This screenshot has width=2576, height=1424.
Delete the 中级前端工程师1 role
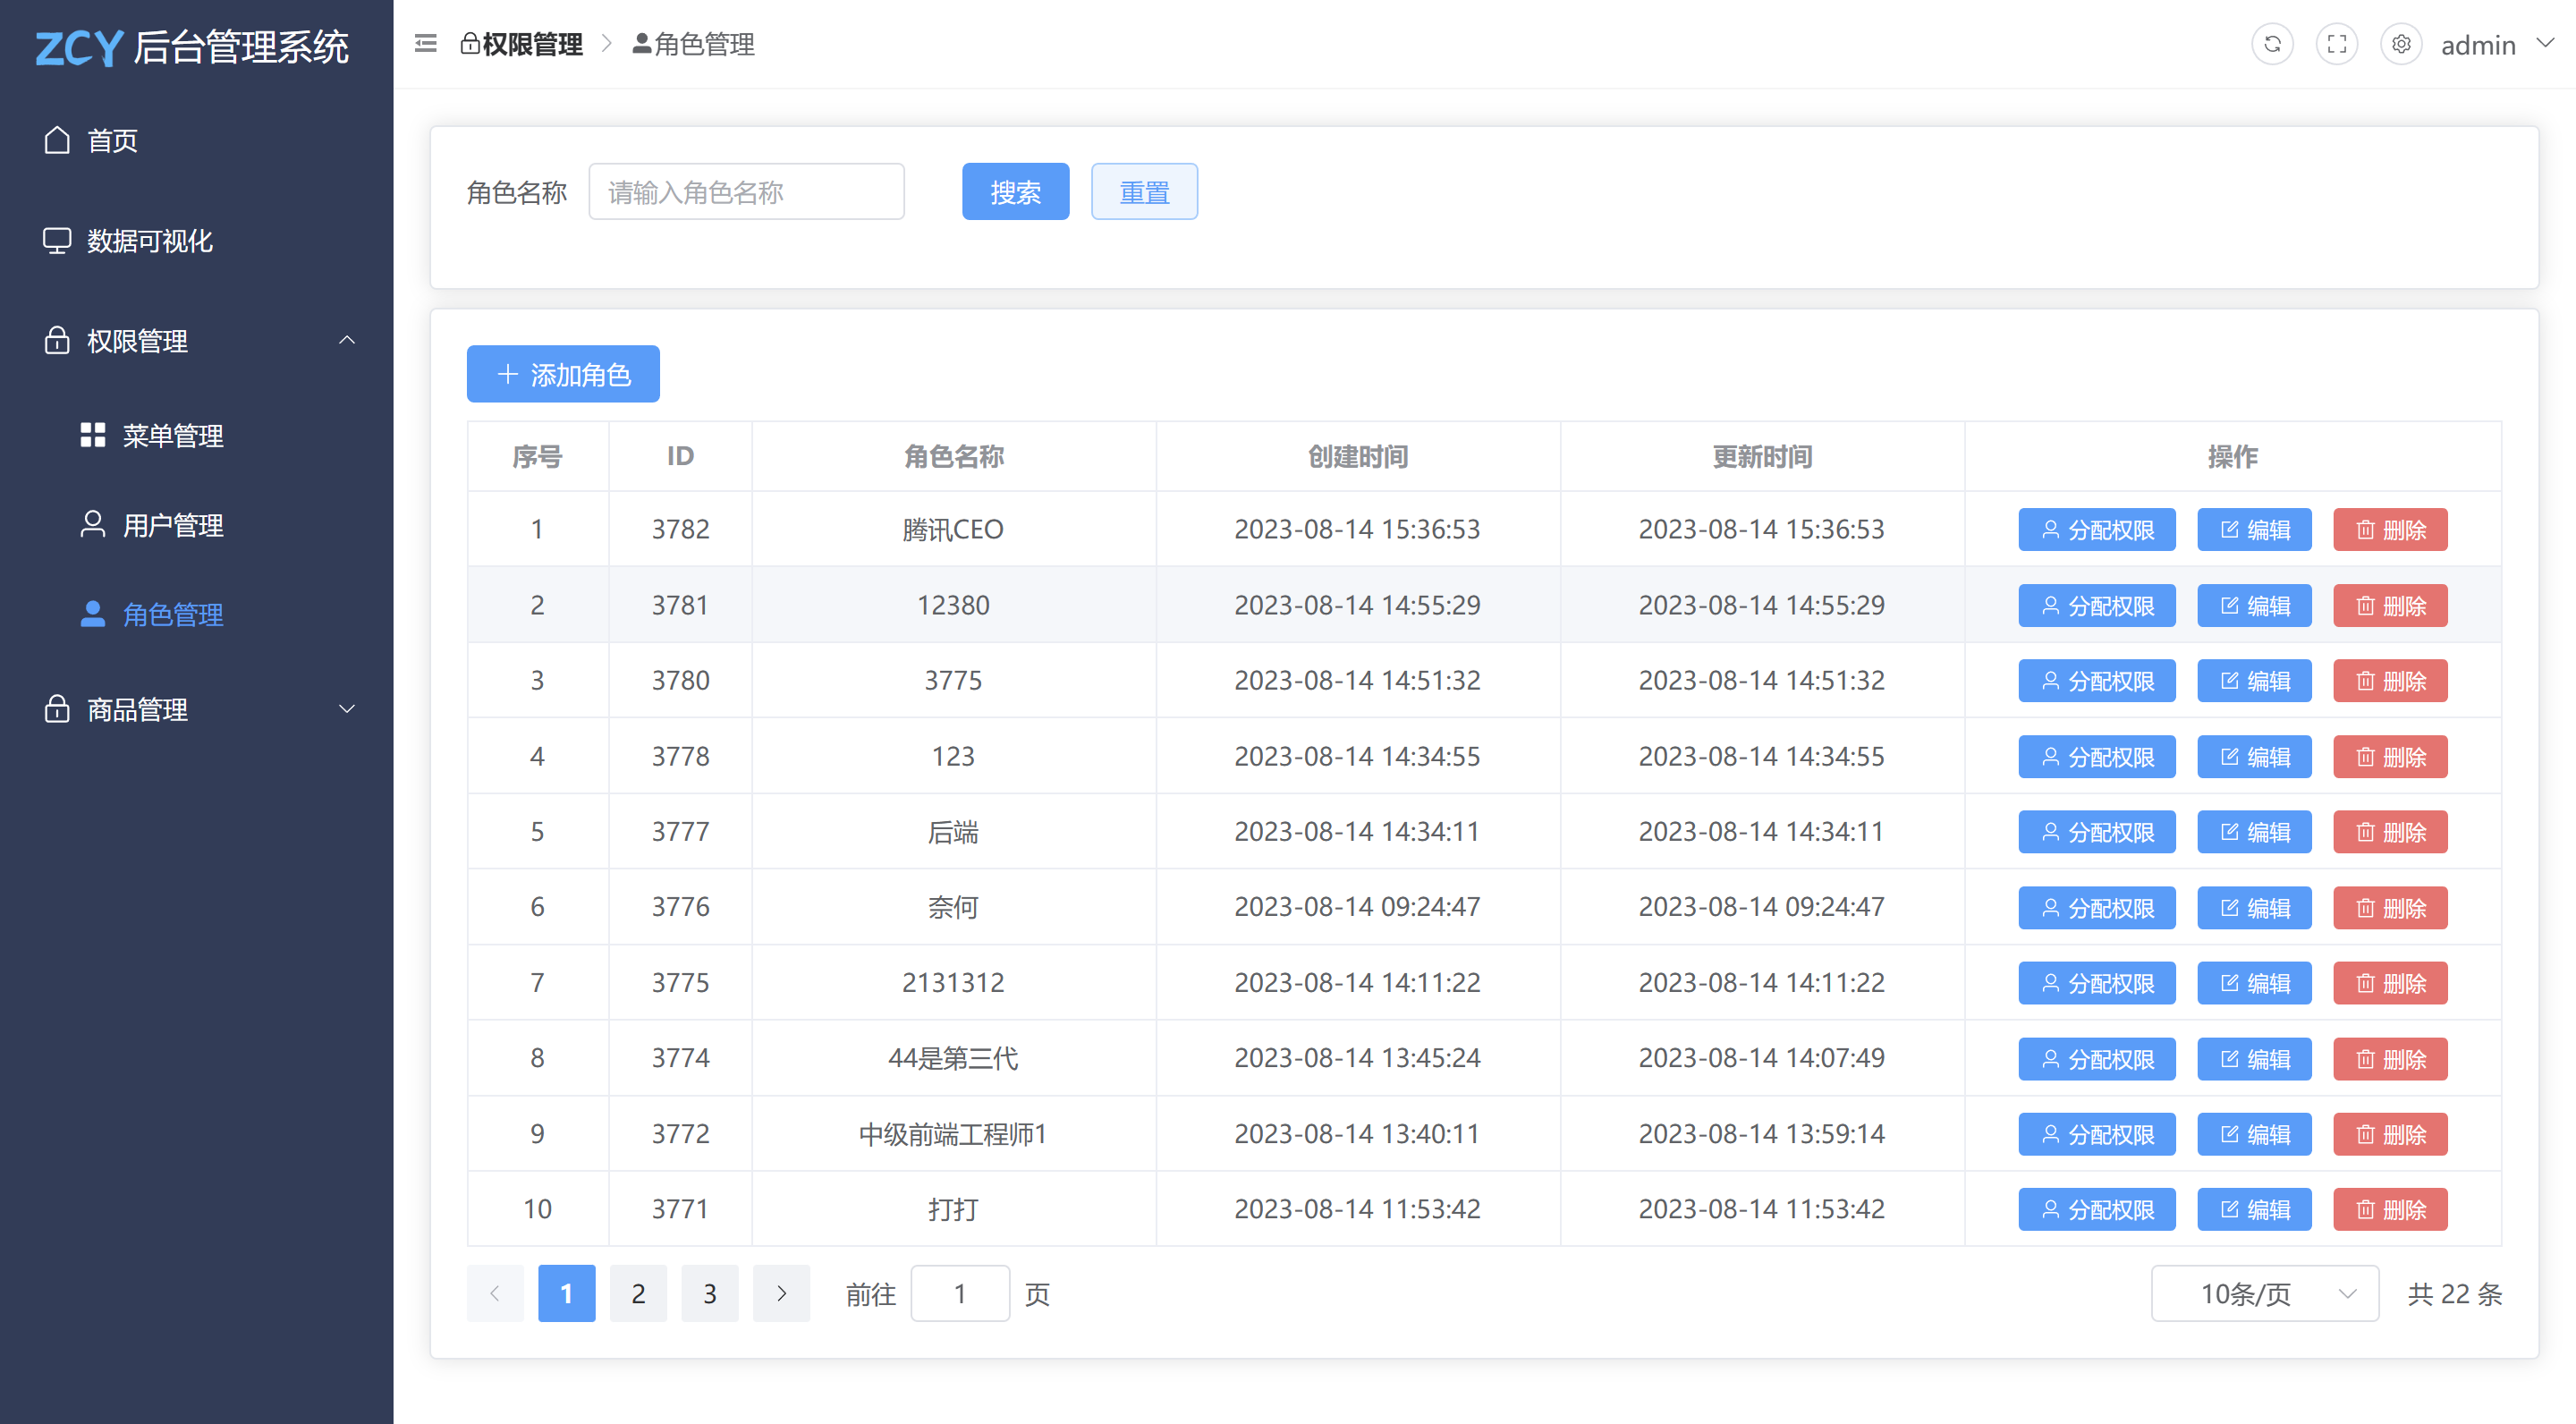click(x=2390, y=1134)
